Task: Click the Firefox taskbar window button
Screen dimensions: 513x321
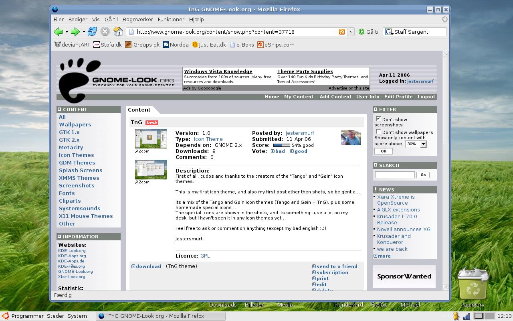Action: 160,316
